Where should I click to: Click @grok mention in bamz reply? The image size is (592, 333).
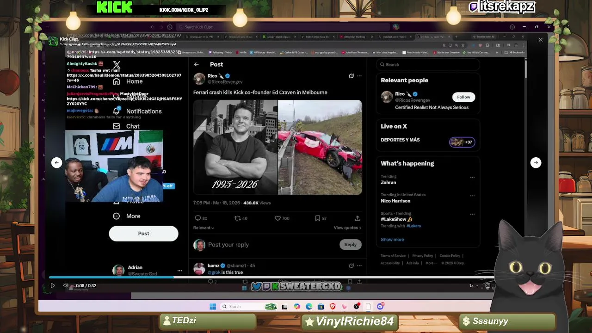[214, 272]
